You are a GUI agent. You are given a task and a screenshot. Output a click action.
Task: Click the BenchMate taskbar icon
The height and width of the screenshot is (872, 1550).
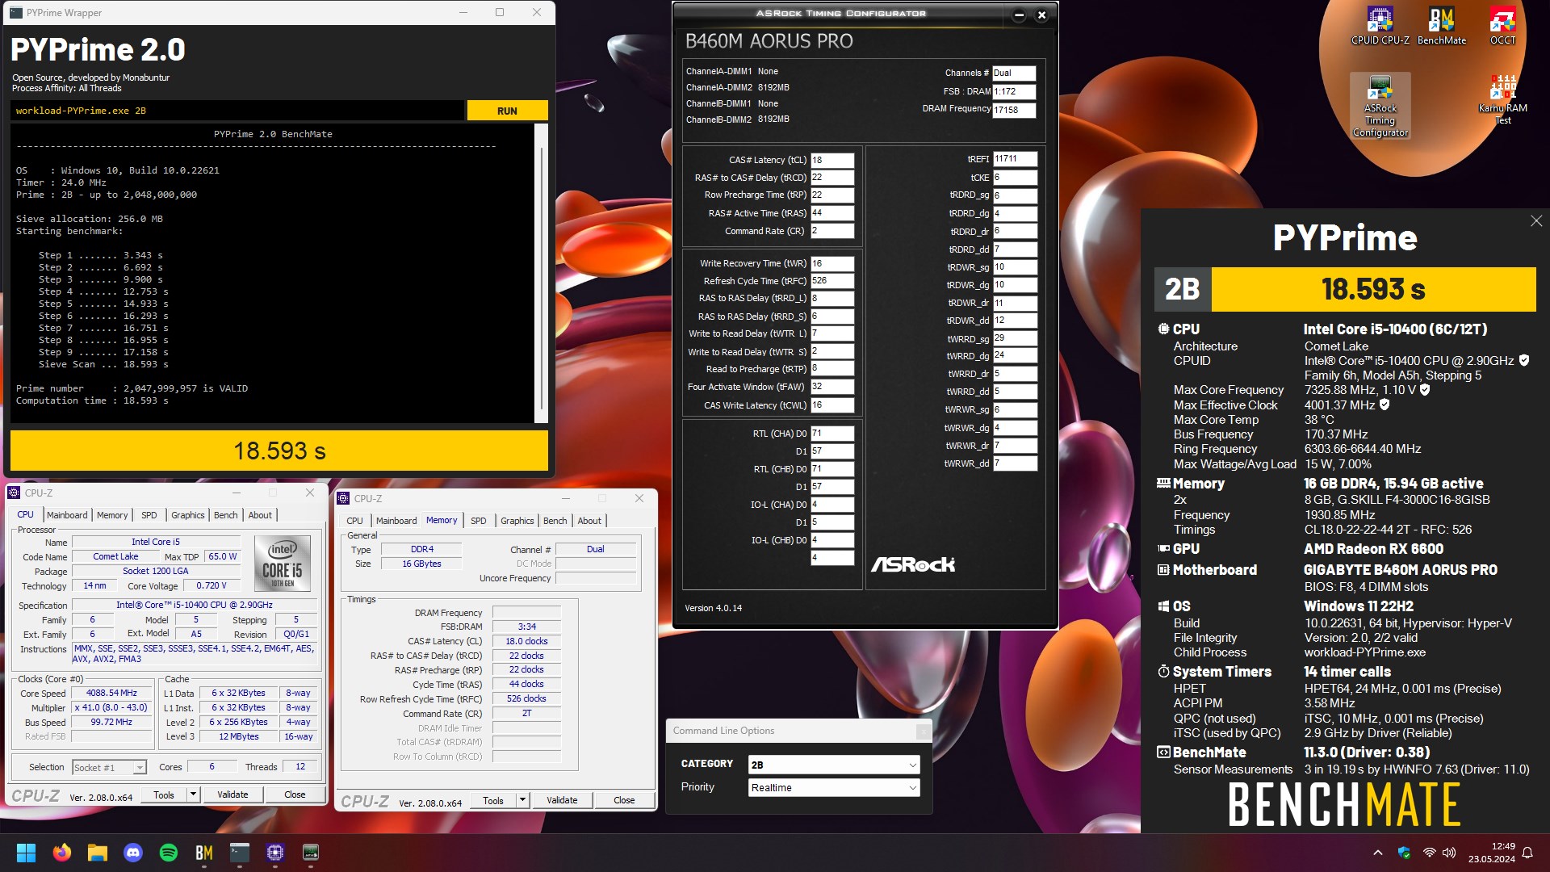tap(204, 853)
